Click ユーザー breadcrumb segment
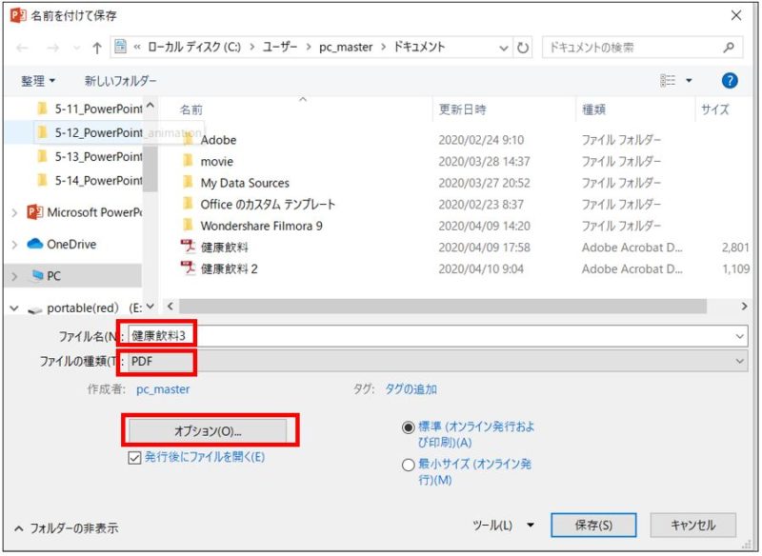Image resolution: width=762 pixels, height=556 pixels. 279,47
